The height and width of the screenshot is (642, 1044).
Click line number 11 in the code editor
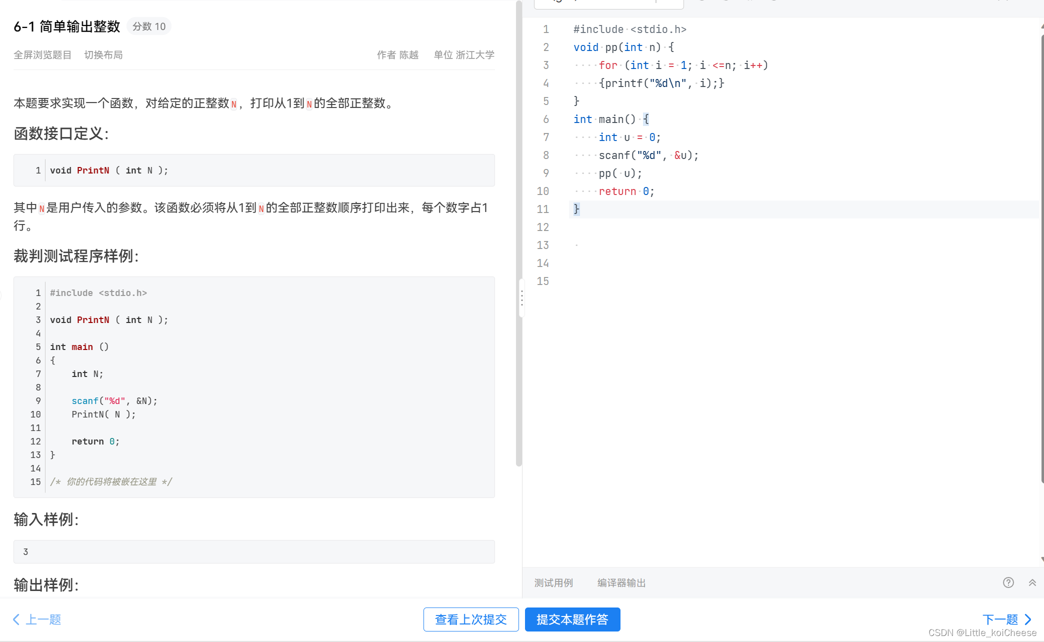coord(543,209)
